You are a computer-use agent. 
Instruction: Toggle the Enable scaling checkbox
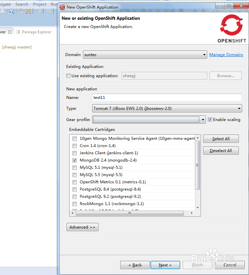pos(210,120)
